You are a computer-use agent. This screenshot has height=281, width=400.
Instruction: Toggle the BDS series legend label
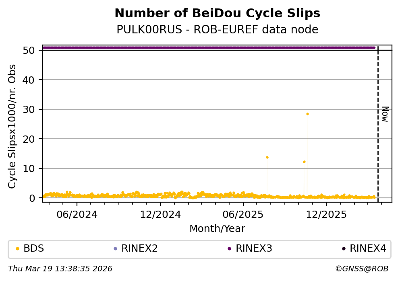pyautogui.click(x=34, y=248)
